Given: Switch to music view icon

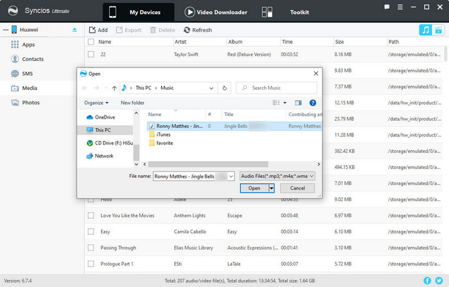Looking at the screenshot, I should click(x=425, y=30).
